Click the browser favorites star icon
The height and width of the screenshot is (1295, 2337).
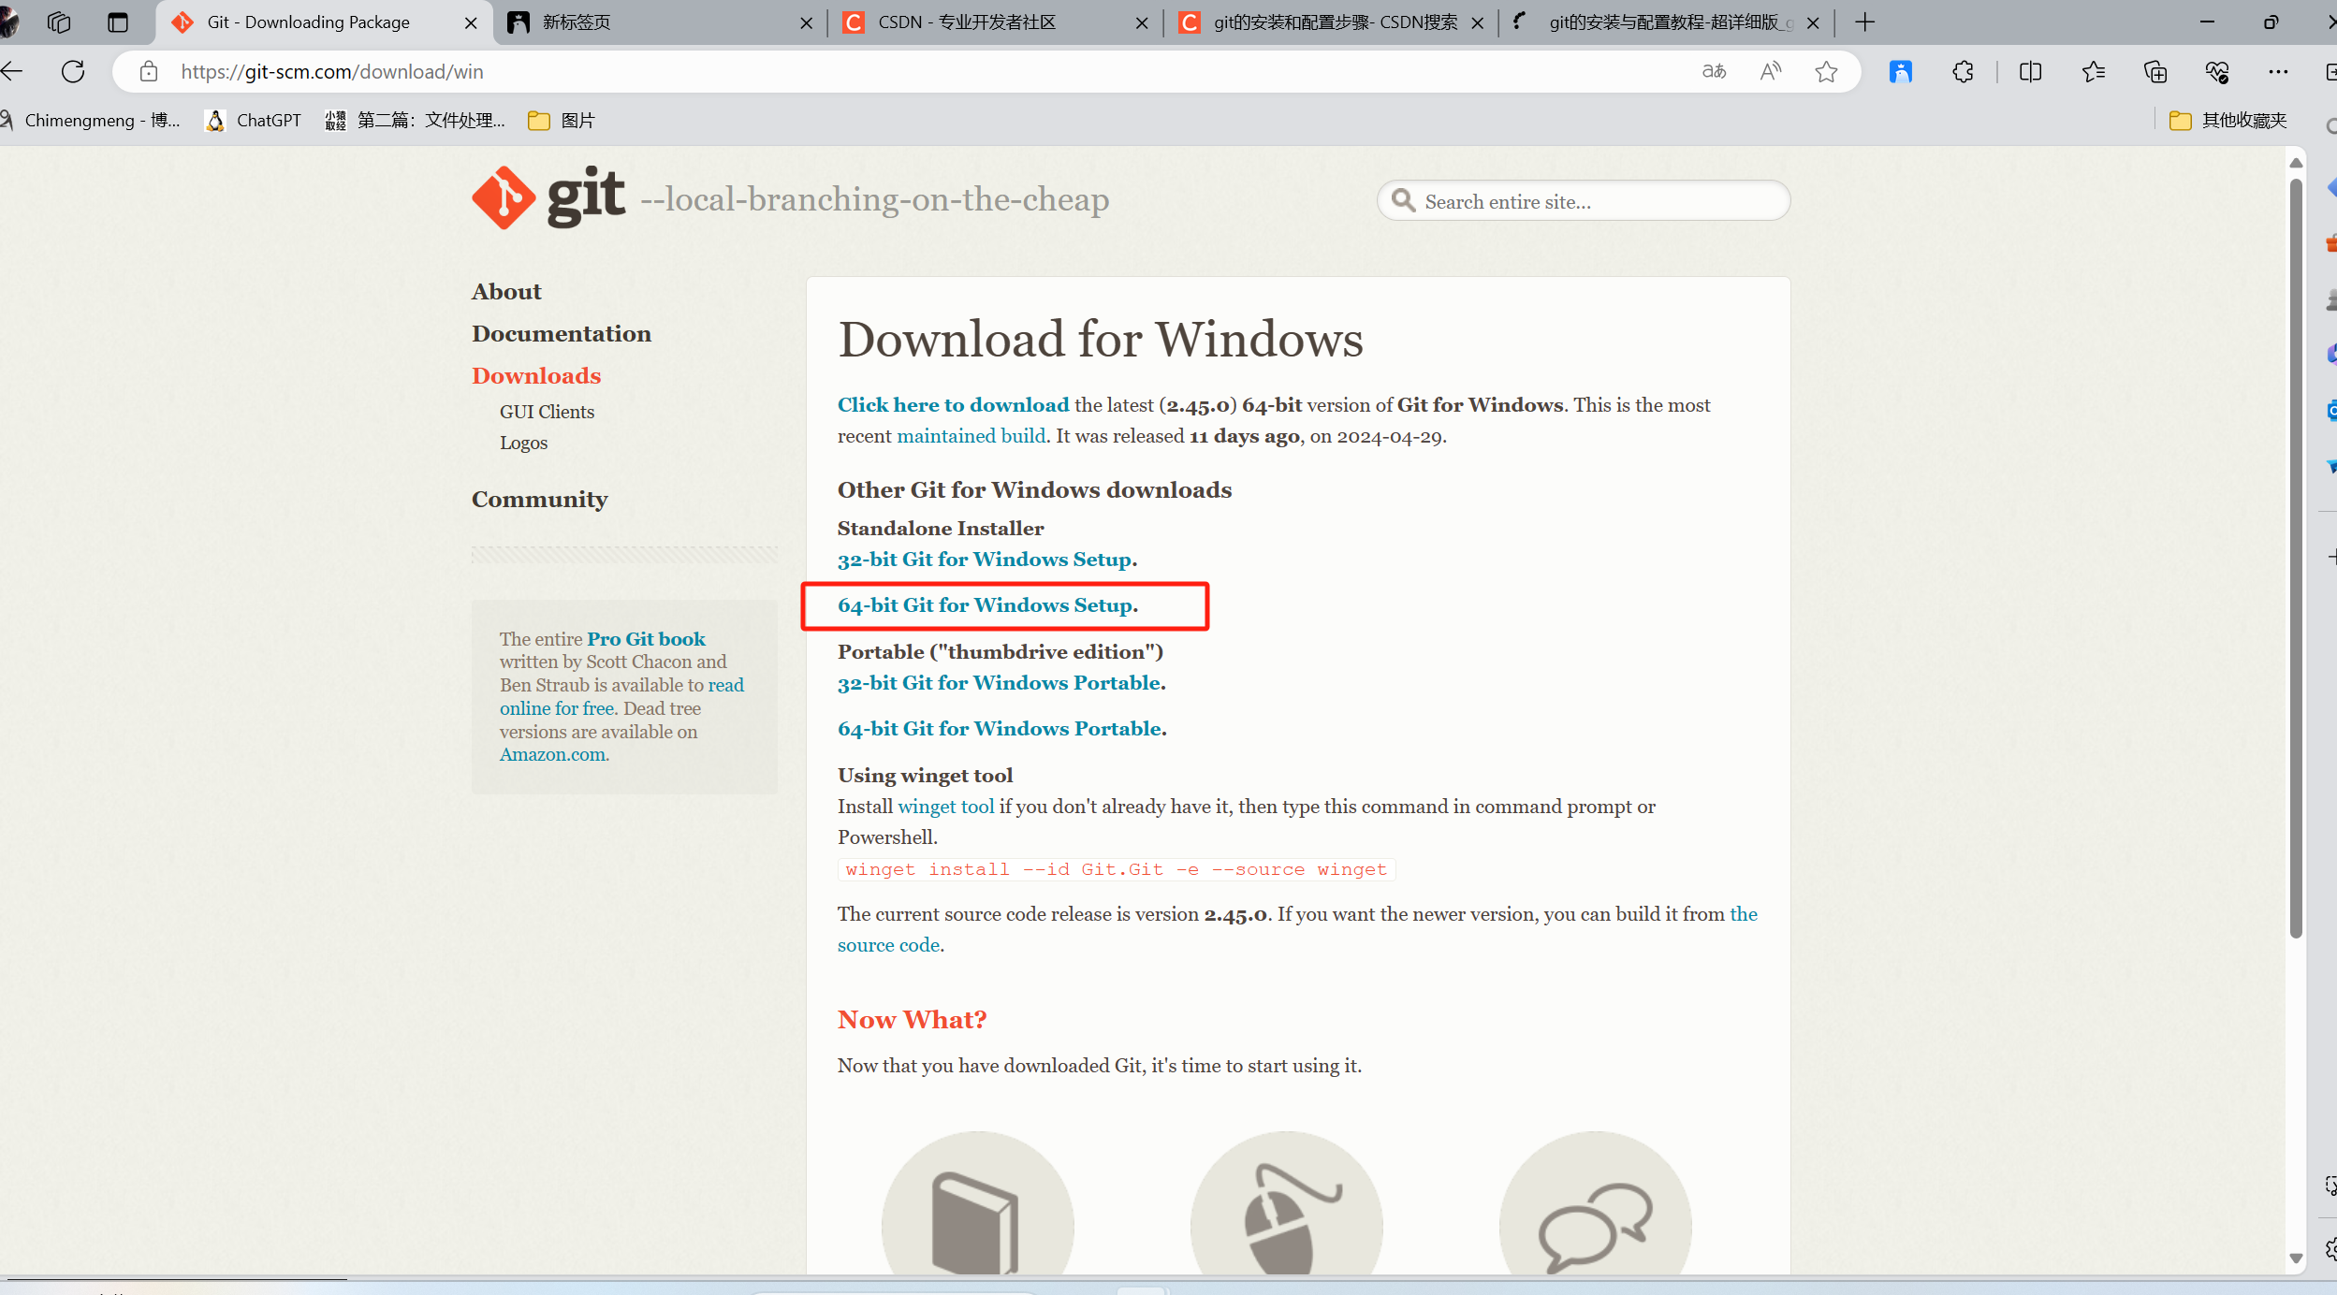coord(1832,70)
